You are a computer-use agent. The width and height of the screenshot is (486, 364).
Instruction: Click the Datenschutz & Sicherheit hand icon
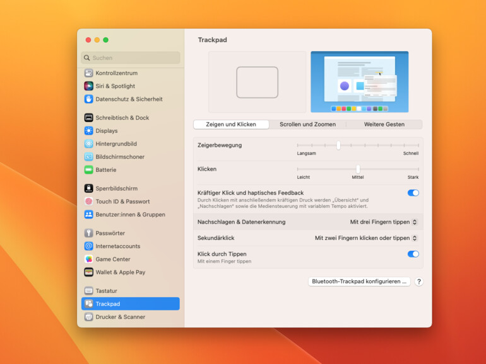(x=89, y=99)
